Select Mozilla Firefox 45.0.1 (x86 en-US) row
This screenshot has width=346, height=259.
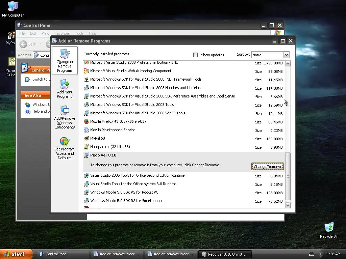coord(184,121)
